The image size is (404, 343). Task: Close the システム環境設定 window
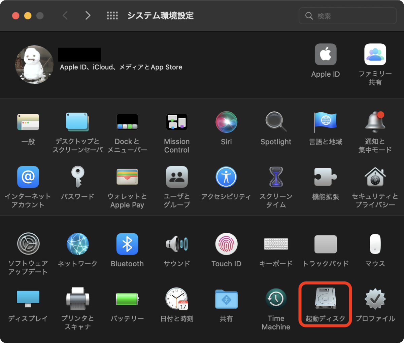click(x=16, y=16)
